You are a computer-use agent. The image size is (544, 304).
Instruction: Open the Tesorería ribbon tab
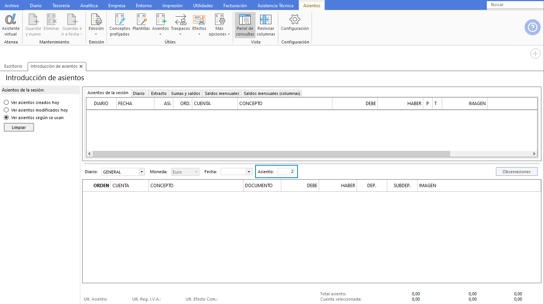pyautogui.click(x=61, y=6)
